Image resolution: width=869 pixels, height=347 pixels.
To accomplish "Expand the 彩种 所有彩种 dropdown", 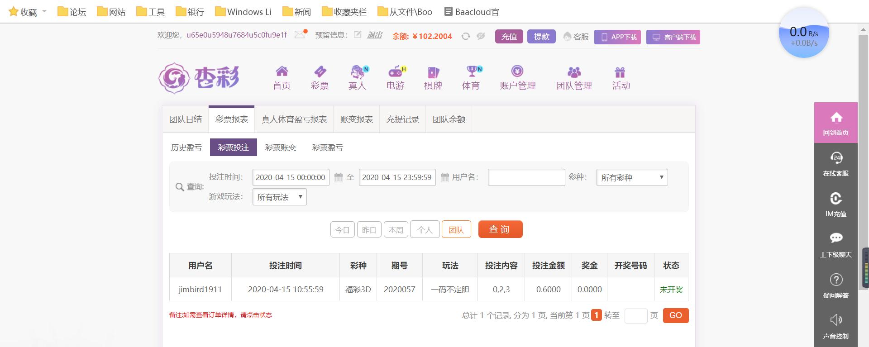I will click(x=632, y=177).
